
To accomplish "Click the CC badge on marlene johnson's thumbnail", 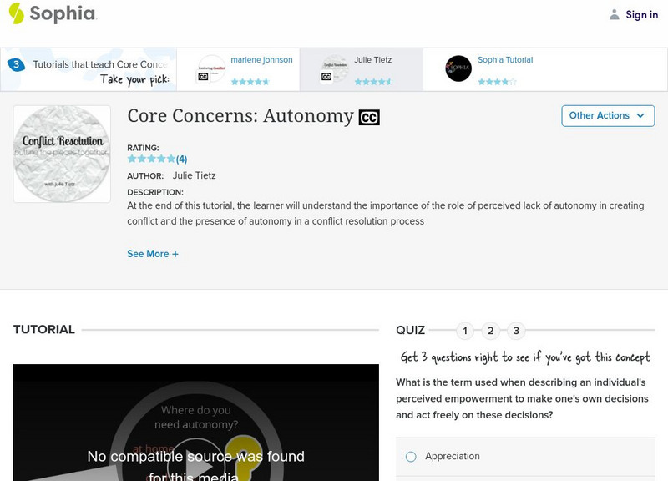I will (203, 77).
